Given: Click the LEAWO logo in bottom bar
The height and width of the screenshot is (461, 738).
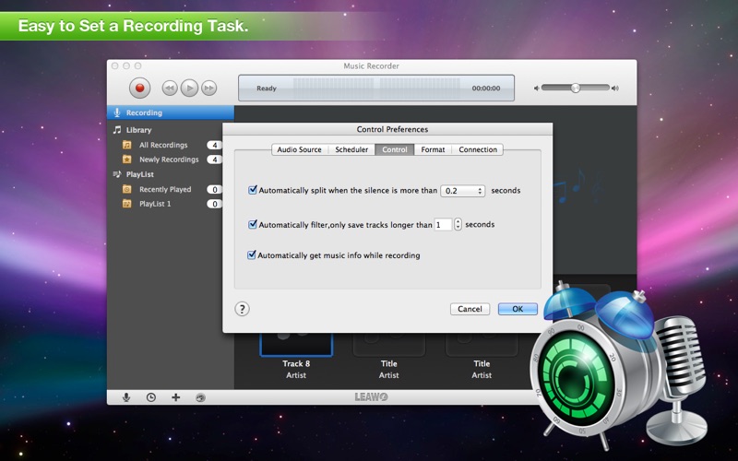Looking at the screenshot, I should pyautogui.click(x=372, y=397).
